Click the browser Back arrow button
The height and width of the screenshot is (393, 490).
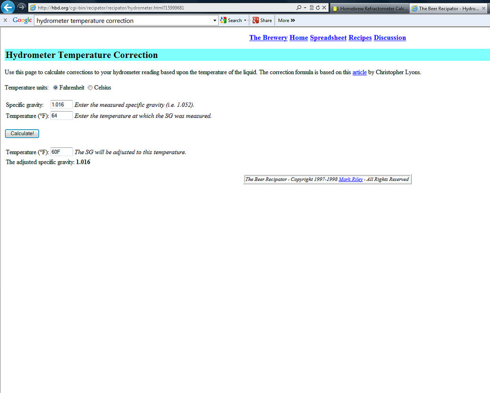[8, 7]
